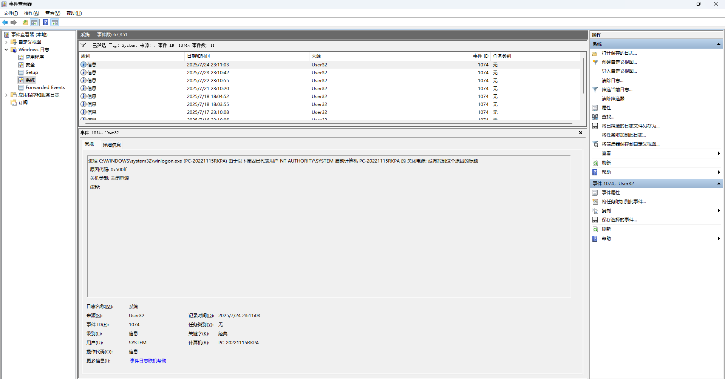Click 保存选择的事件 action
Screen dimensions: 725x379
click(x=619, y=220)
